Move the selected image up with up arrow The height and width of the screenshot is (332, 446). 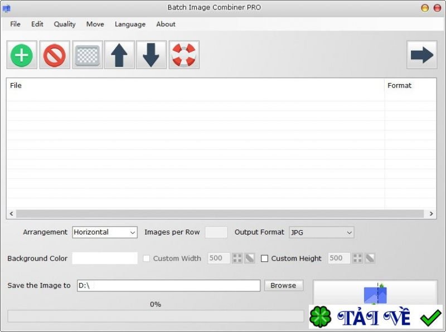[x=119, y=55]
